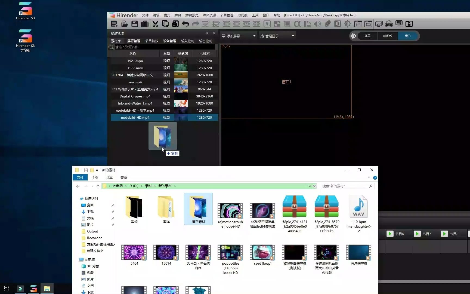Expand Explorer quick access toolbar customize arrow

(x=97, y=170)
